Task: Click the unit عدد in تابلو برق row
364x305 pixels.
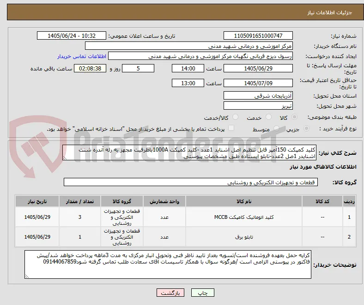Action: (x=164, y=237)
